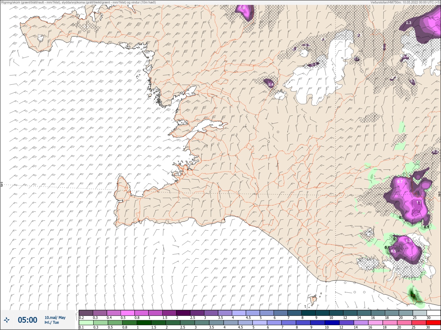Click the Veðurstofan/HM750m model run text
Image resolution: width=441 pixels, height=330 pixels.
pos(405,2)
